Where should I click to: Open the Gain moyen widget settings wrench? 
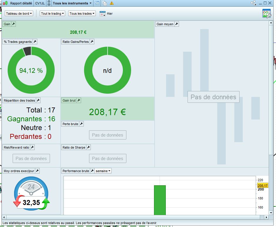click(x=177, y=24)
